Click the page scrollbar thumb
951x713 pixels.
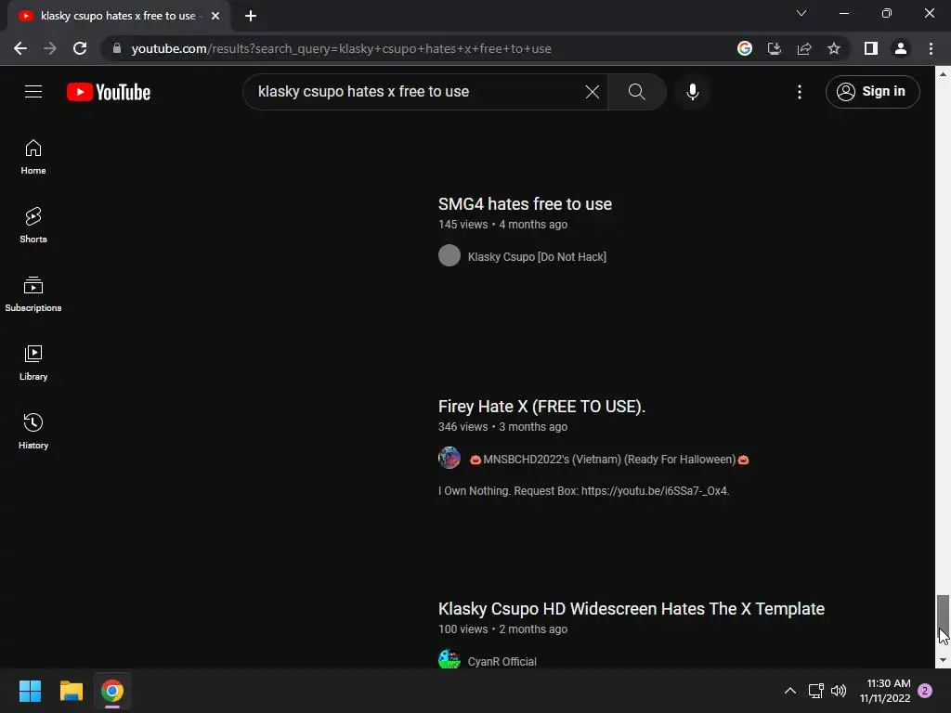pos(943,617)
